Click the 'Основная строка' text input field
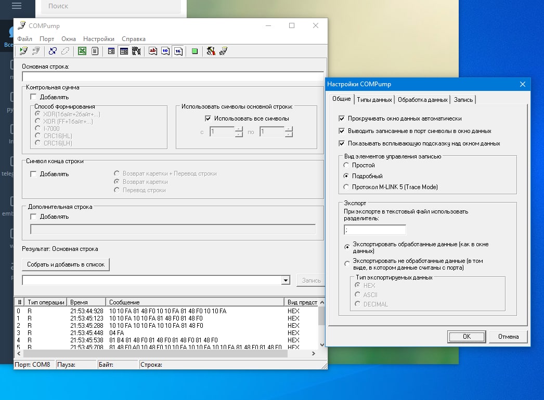The image size is (544, 400). (x=173, y=77)
